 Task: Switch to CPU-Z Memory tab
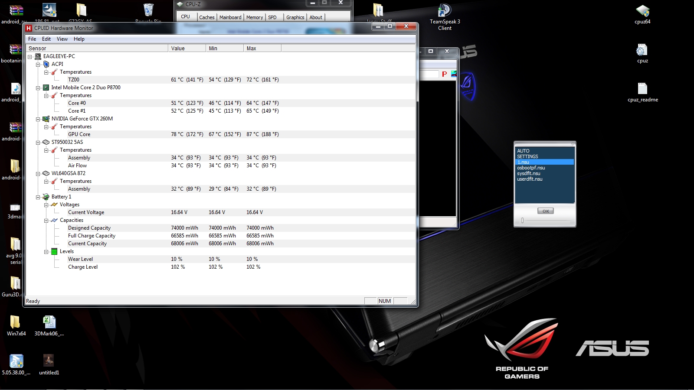255,17
